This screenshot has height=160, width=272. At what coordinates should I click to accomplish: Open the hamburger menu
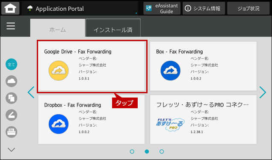tap(11, 26)
